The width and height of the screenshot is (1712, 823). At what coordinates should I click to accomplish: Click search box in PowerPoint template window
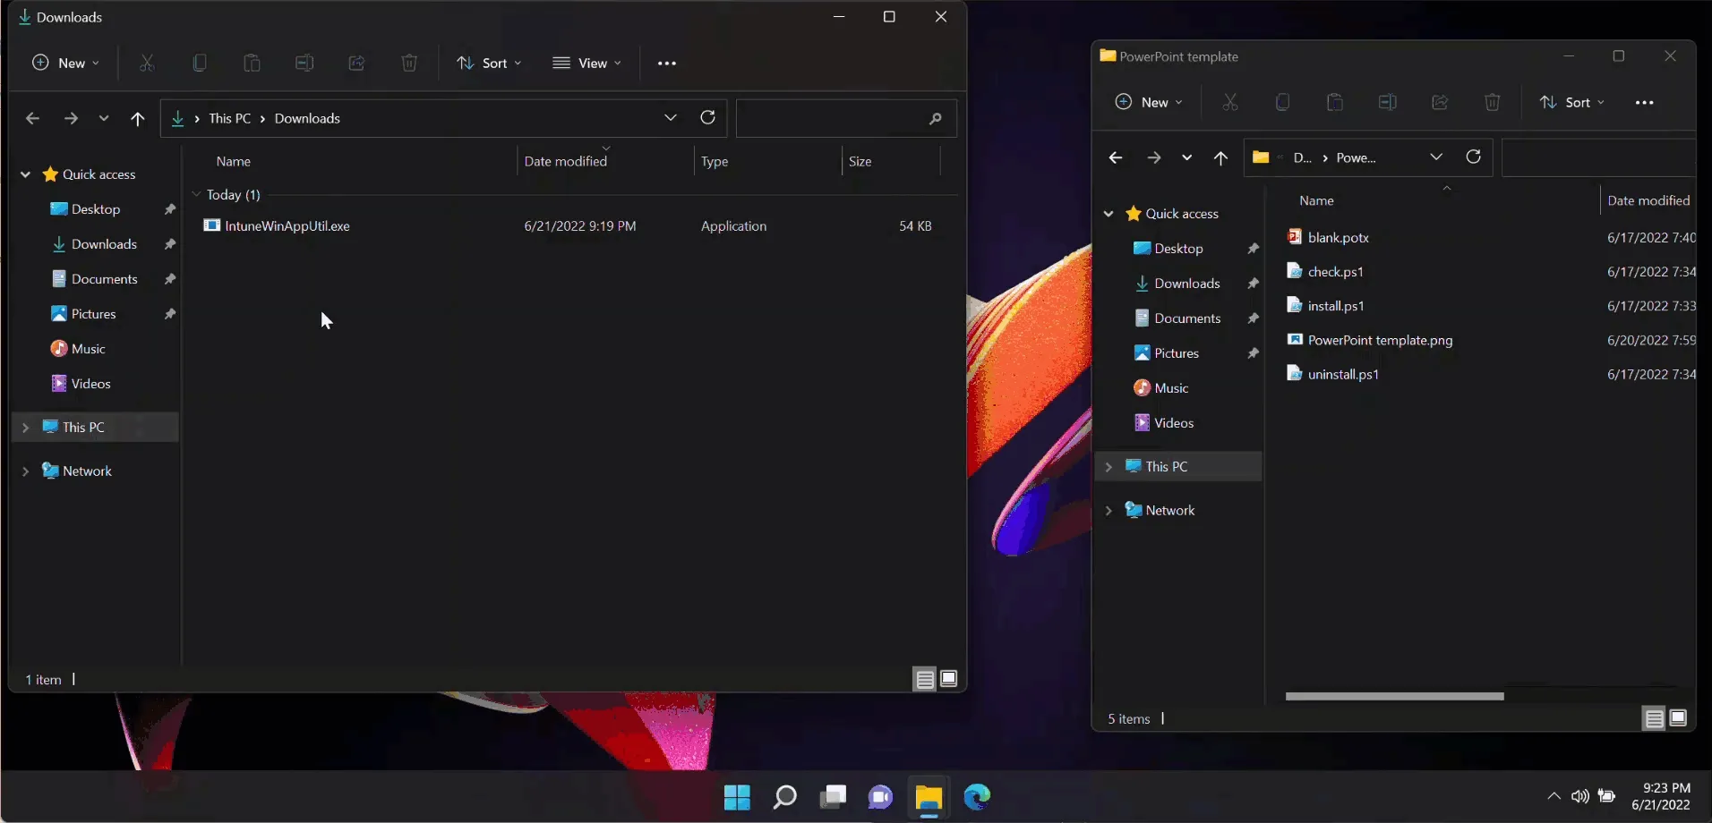coord(1599,157)
